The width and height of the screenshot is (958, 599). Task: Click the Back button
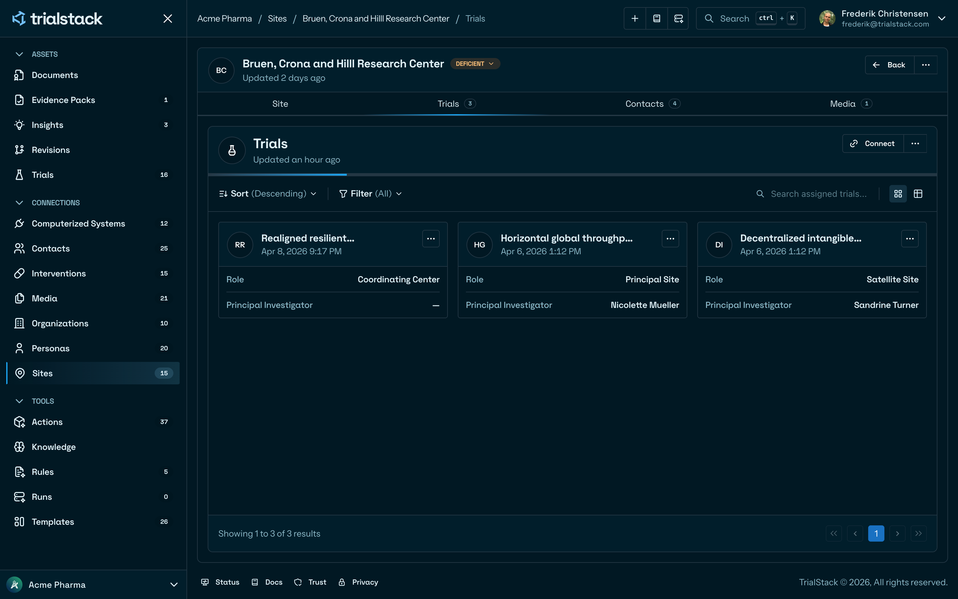890,65
